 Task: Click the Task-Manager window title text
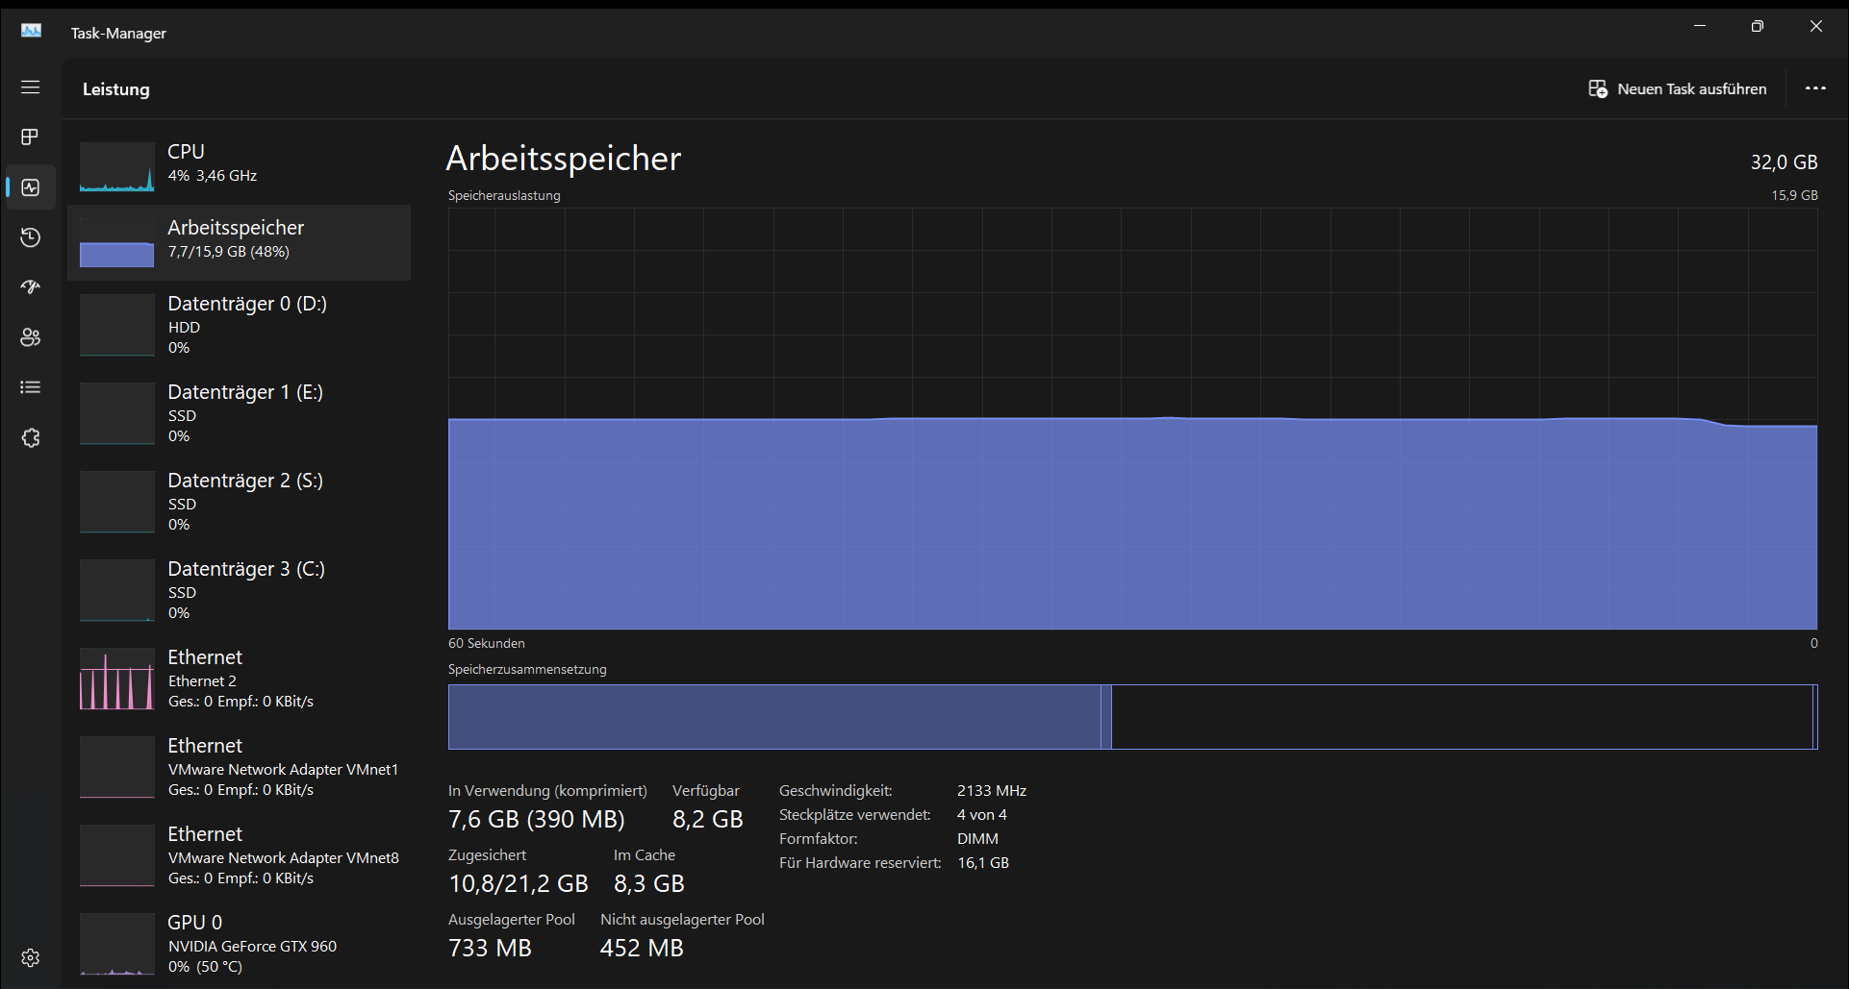pyautogui.click(x=118, y=34)
